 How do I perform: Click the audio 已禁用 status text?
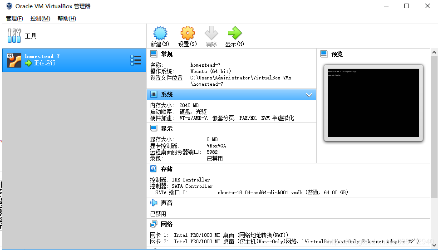click(158, 214)
